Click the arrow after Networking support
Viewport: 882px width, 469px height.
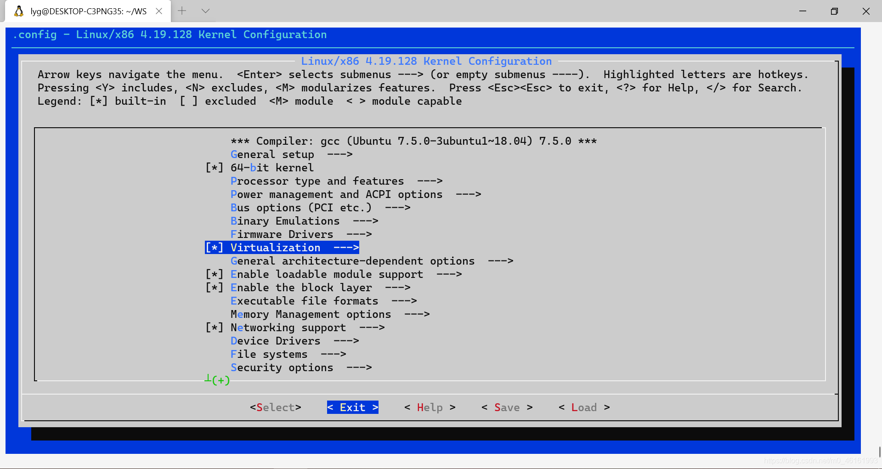(372, 328)
